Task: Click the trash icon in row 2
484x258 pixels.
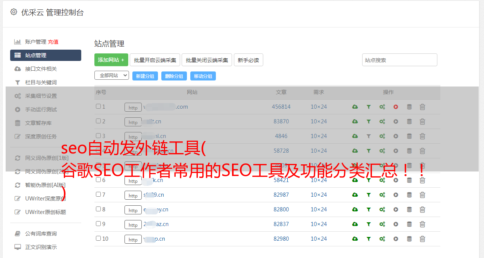Action: point(422,121)
